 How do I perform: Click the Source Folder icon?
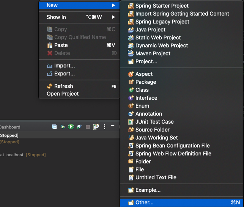coord(131,130)
